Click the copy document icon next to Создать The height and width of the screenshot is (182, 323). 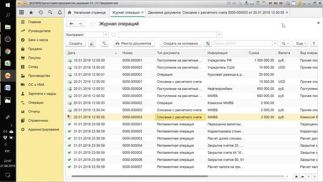pyautogui.click(x=92, y=43)
